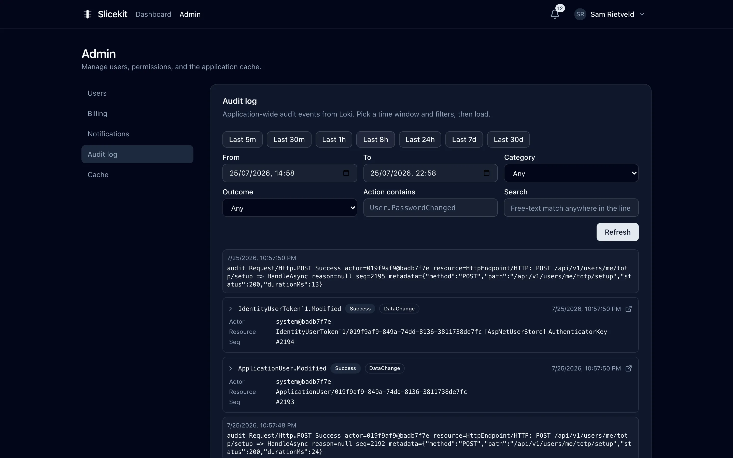Click the Refresh button
The height and width of the screenshot is (458, 733).
(x=617, y=232)
